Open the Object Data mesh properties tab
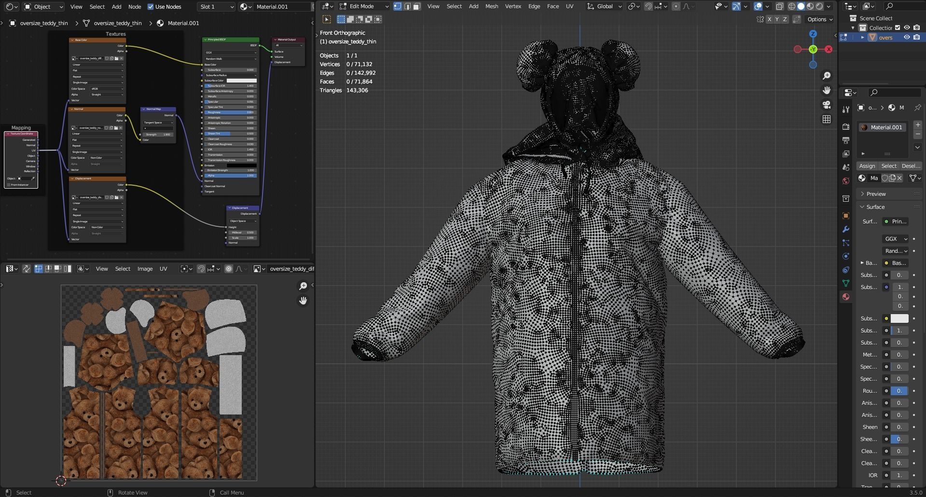This screenshot has width=926, height=497. [x=845, y=283]
